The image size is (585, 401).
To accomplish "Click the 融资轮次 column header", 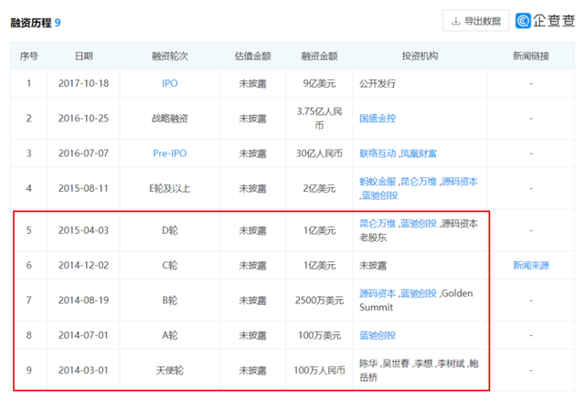I will [x=170, y=56].
